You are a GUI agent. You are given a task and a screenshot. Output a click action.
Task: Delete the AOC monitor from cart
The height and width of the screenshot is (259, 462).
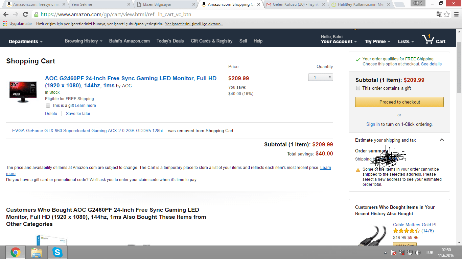pyautogui.click(x=51, y=114)
